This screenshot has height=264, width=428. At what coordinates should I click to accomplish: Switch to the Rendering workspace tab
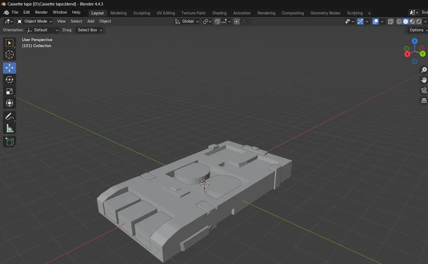(266, 13)
